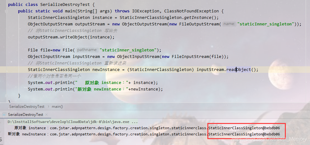Click comment '看两个对象是否是同一个'

pos(55,76)
